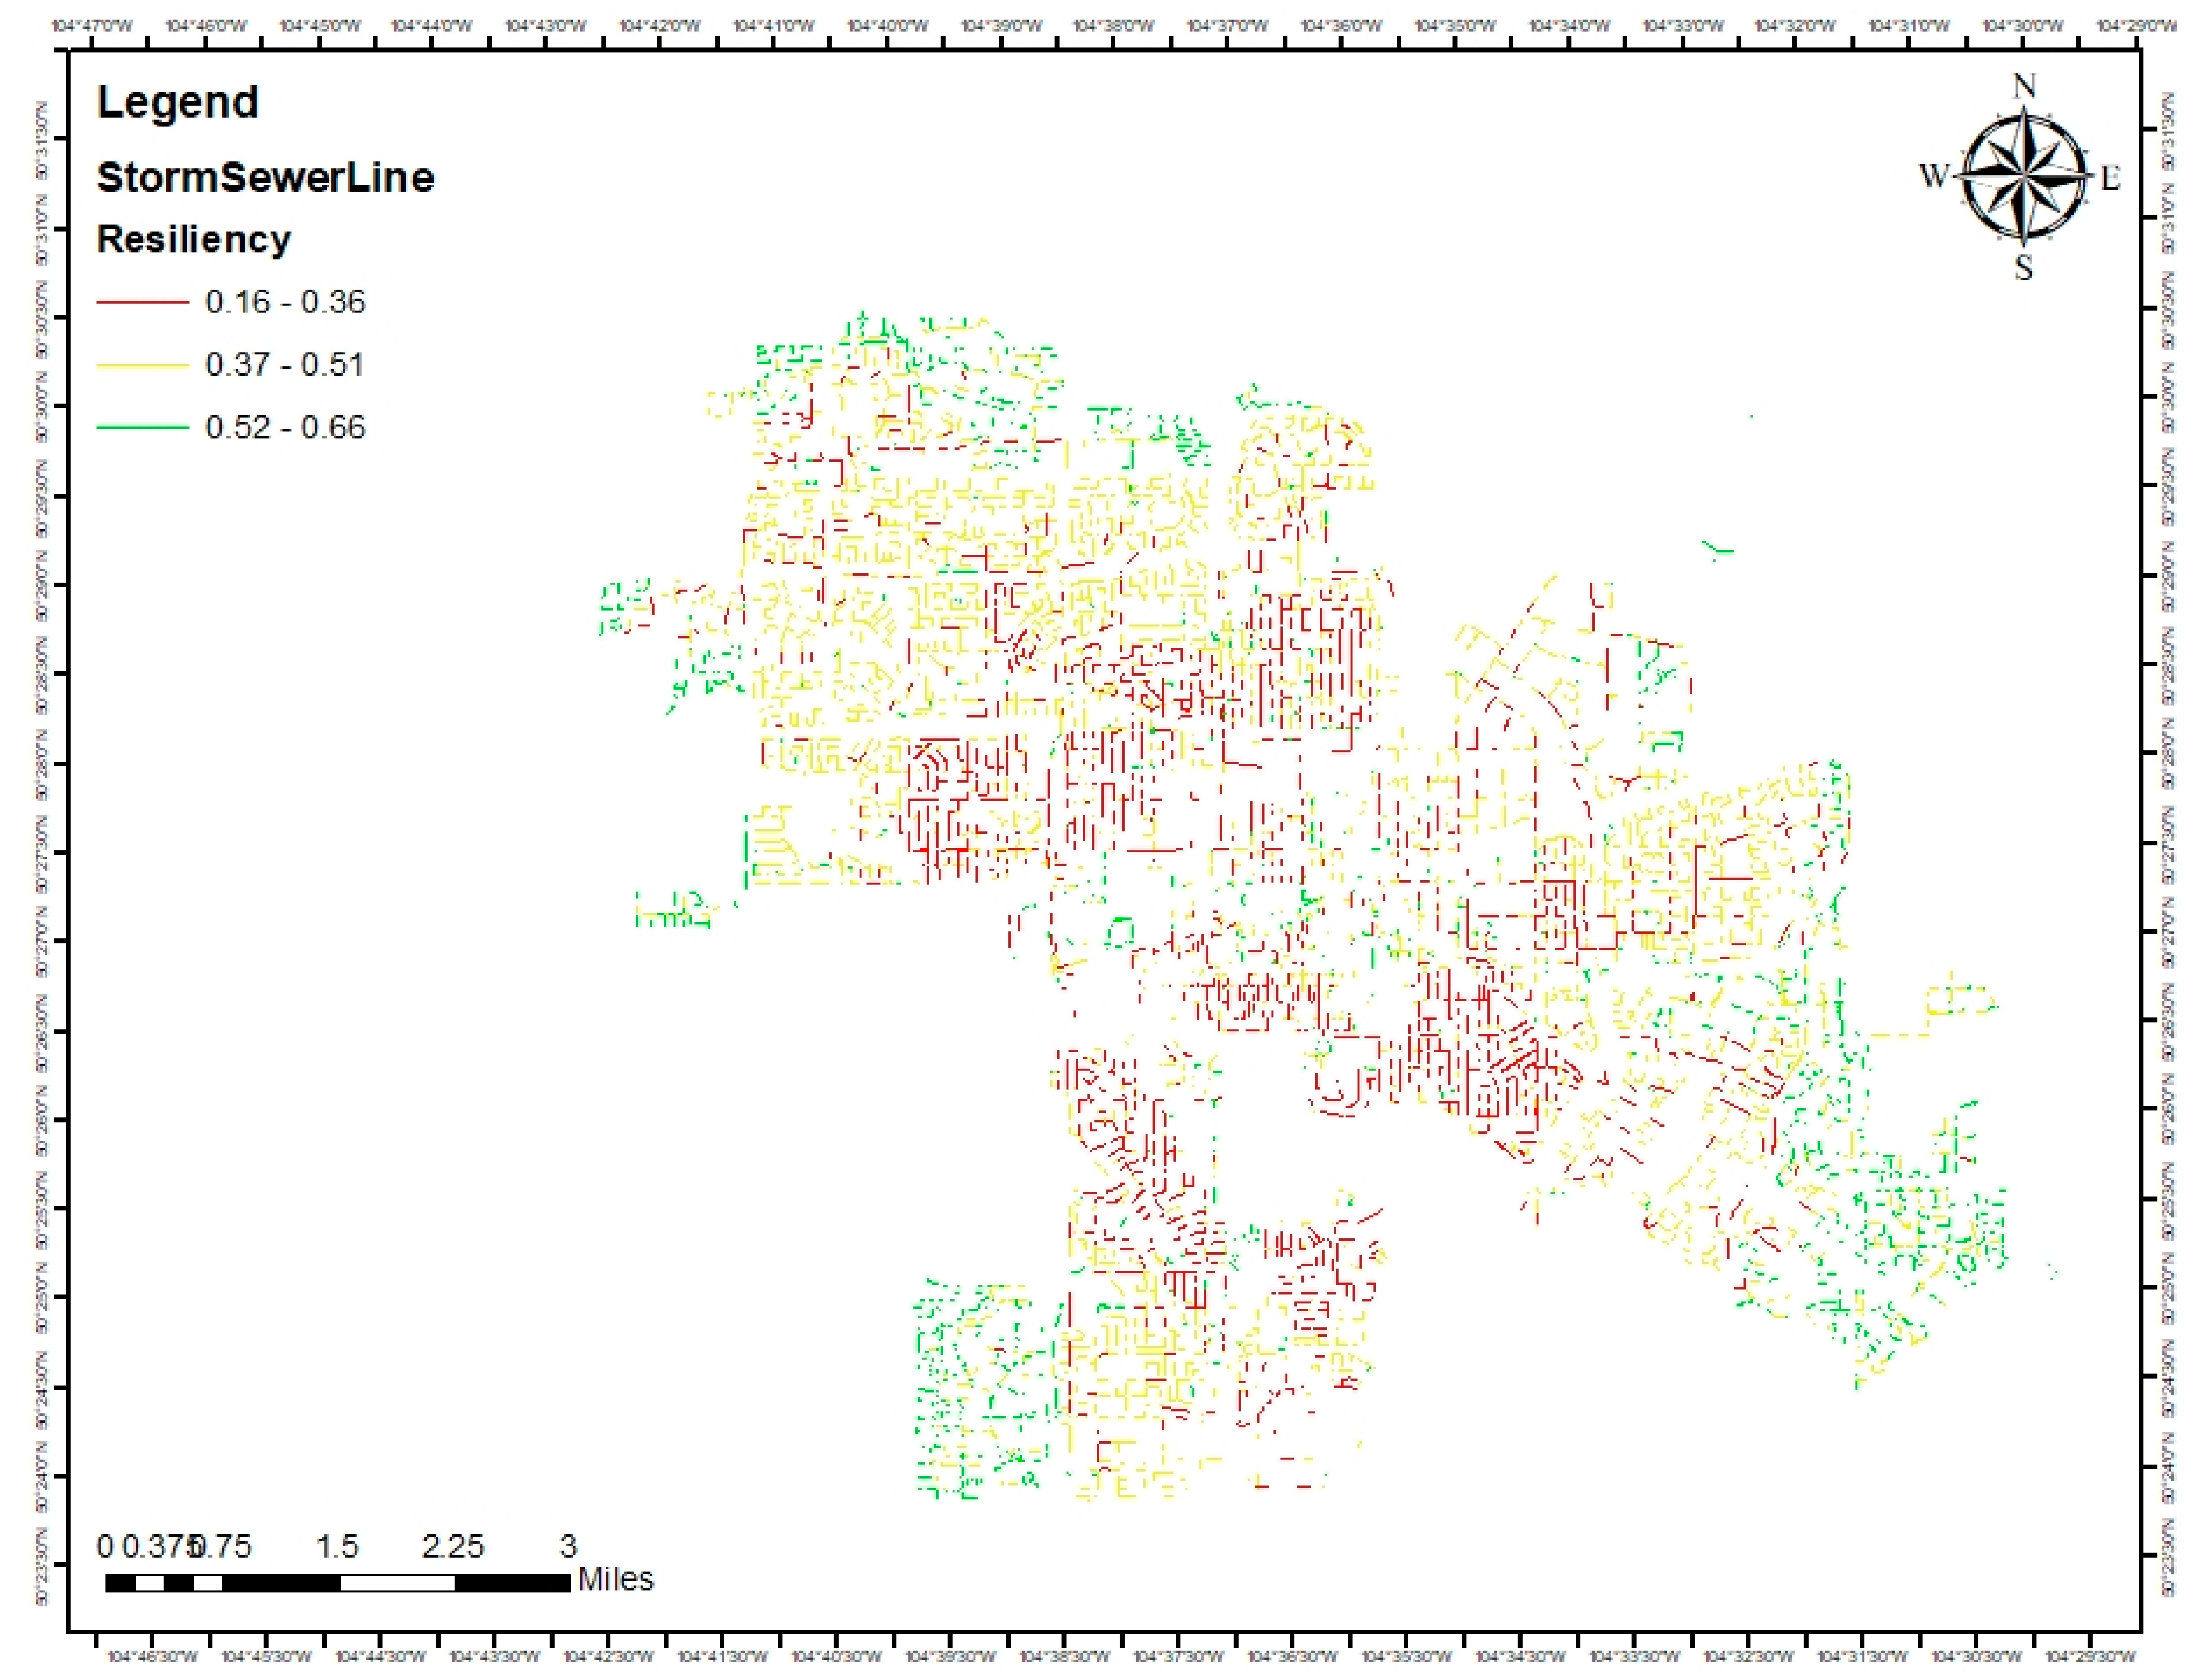The image size is (2199, 1680).
Task: Click the Miles unit label
Action: coord(615,1580)
